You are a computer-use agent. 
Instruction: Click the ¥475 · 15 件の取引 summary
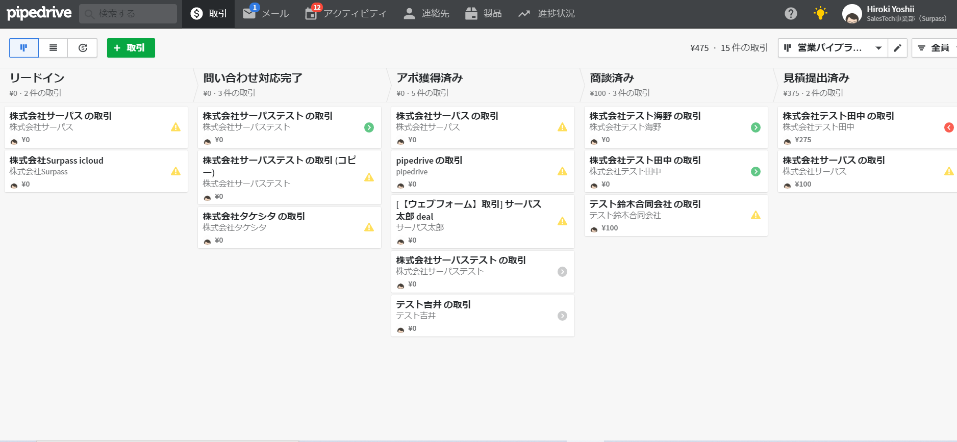(x=729, y=48)
